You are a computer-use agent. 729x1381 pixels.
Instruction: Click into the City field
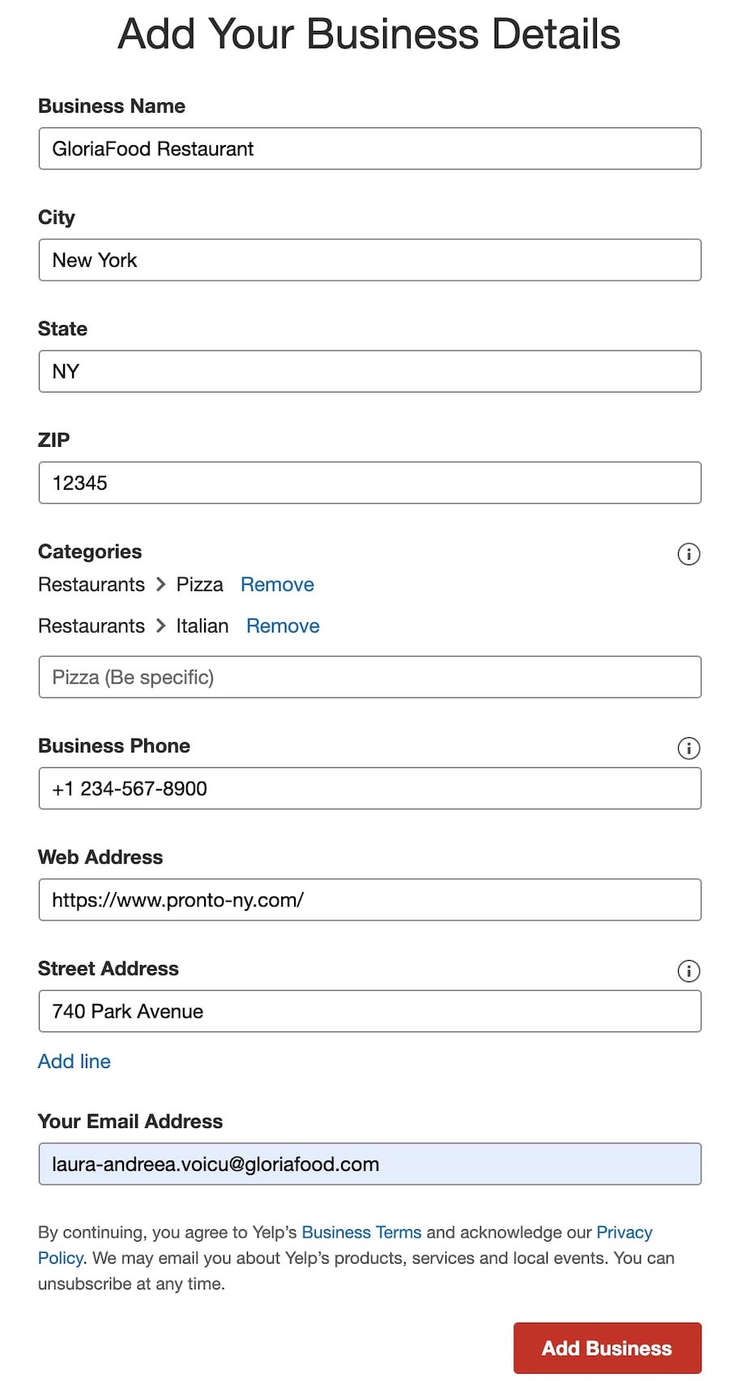[x=369, y=260]
